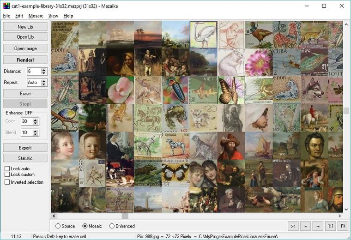
Task: Zoom out with the minus button
Action: (x=306, y=226)
